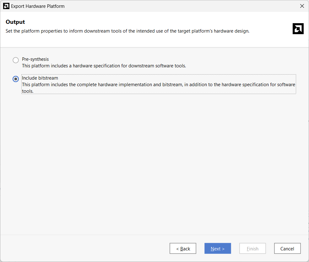Click the Pre-synthesis option label
Viewport: 309px width, 262px height.
(x=35, y=59)
